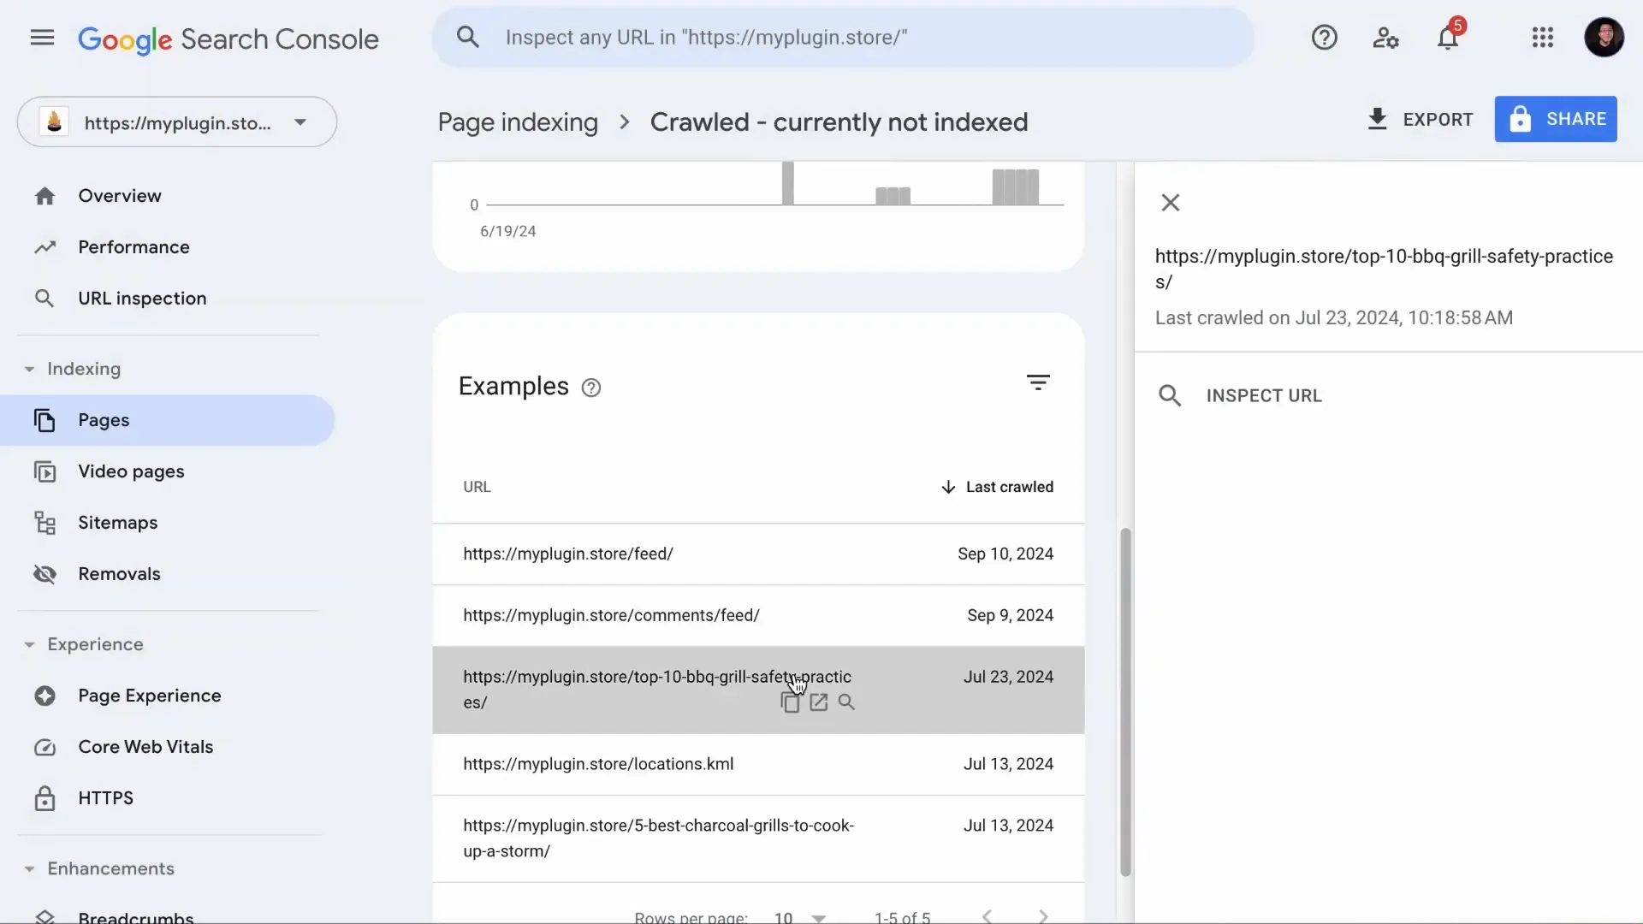Open Core Web Vitals report
Viewport: 1643px width, 924px height.
pos(146,747)
